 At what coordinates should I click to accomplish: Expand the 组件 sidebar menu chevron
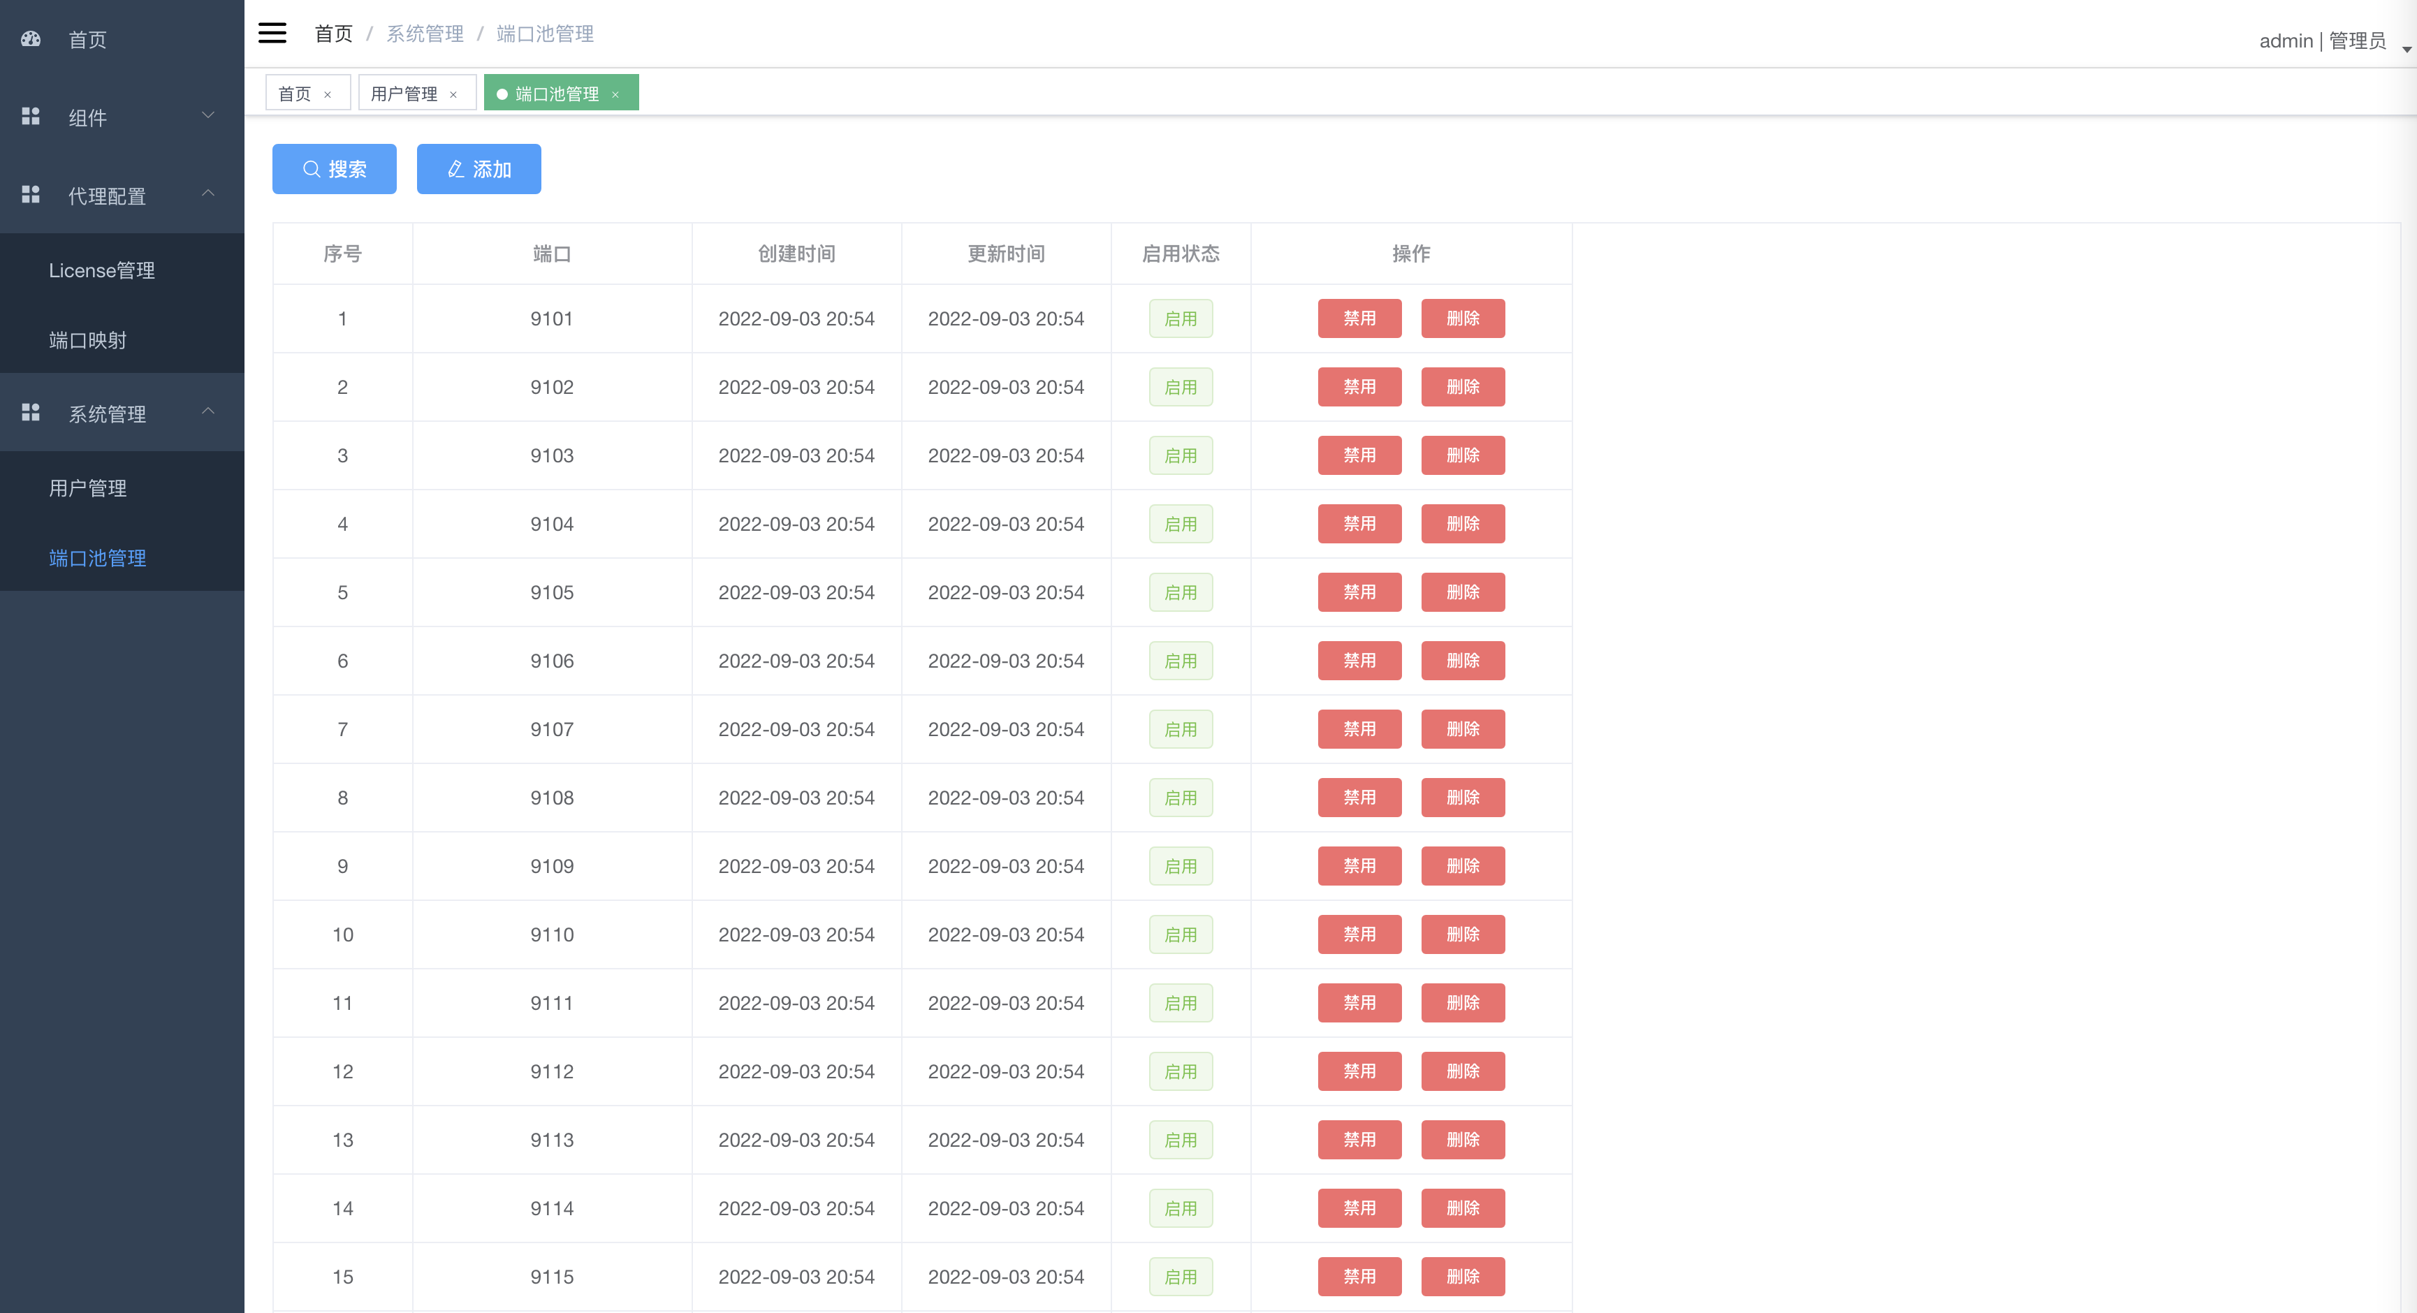click(208, 115)
